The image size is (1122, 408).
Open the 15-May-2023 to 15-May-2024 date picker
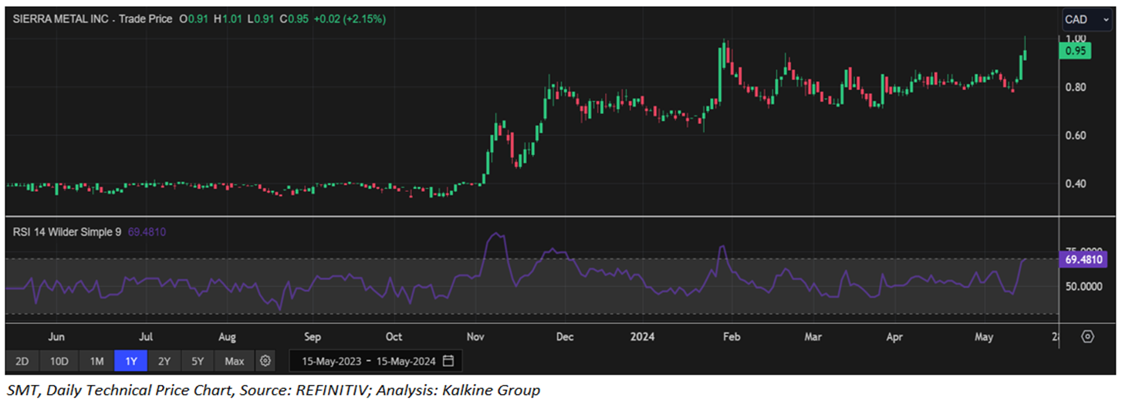pos(376,361)
